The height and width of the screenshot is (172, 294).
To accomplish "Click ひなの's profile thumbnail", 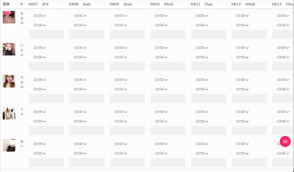I will (9, 81).
